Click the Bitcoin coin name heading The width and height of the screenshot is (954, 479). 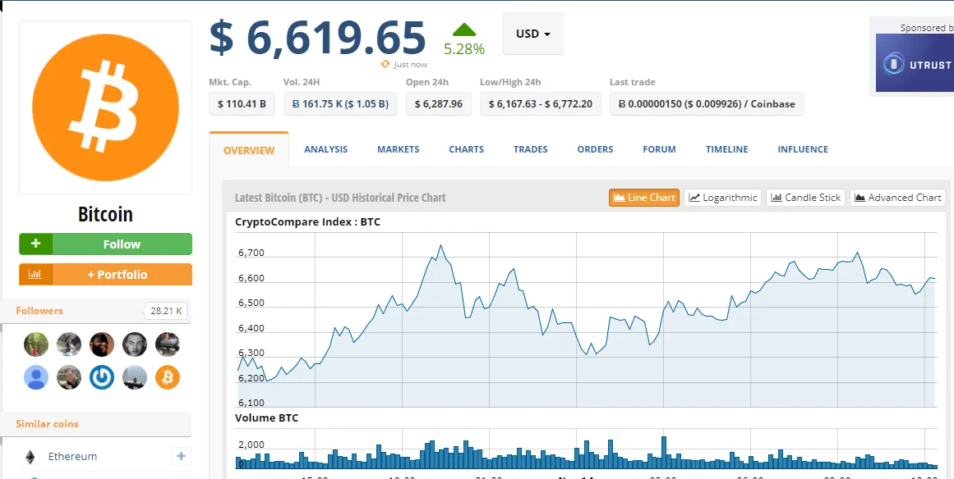point(105,214)
